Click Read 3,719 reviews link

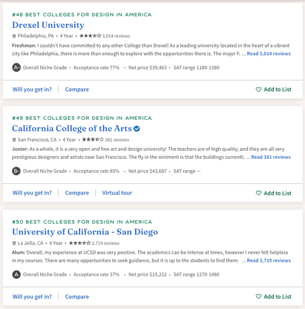(269, 261)
